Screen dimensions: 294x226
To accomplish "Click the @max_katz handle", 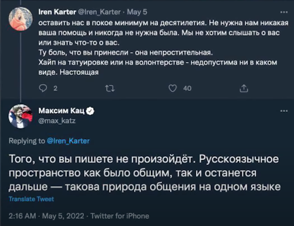I will tap(57, 121).
